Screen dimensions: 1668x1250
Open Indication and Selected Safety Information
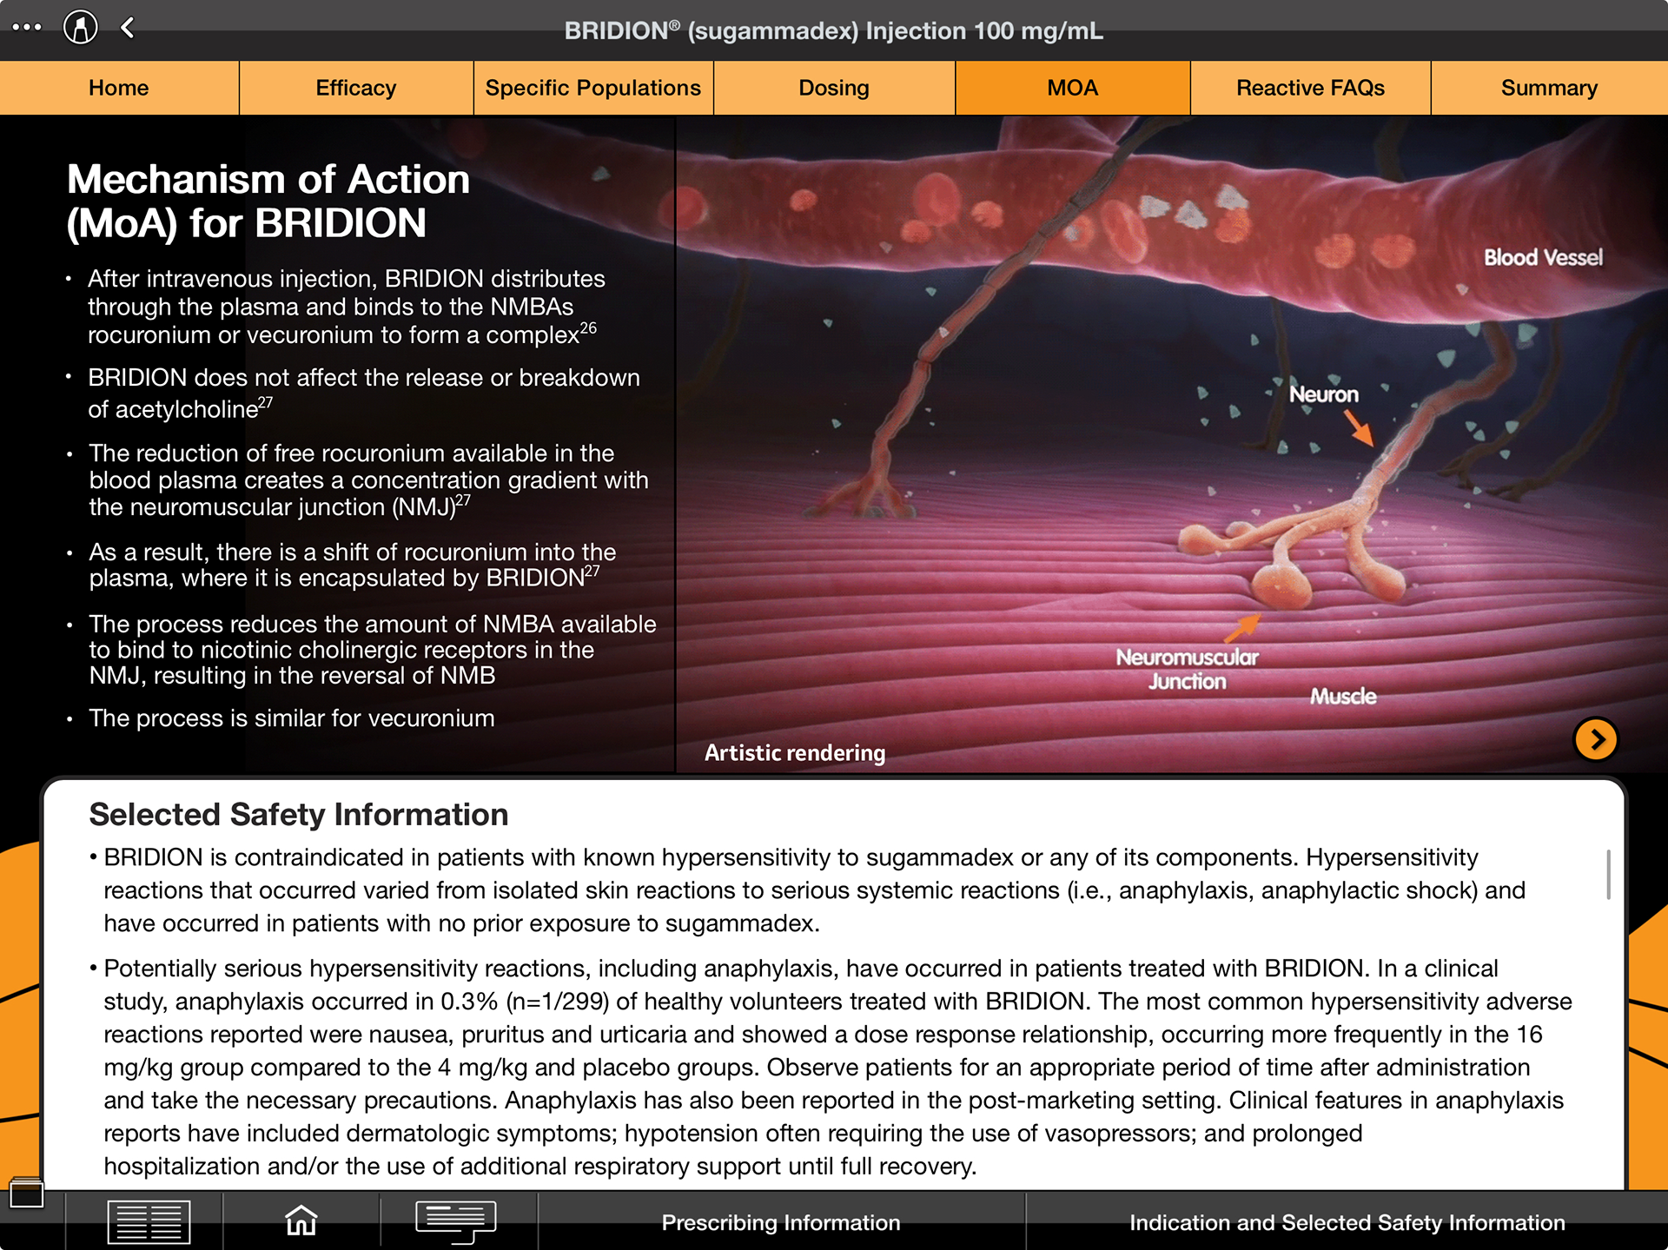pyautogui.click(x=1347, y=1222)
